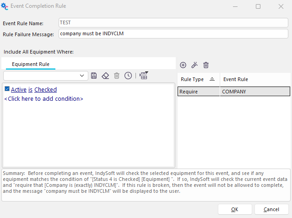Switch to the Equipment Rule tab

coord(31,64)
